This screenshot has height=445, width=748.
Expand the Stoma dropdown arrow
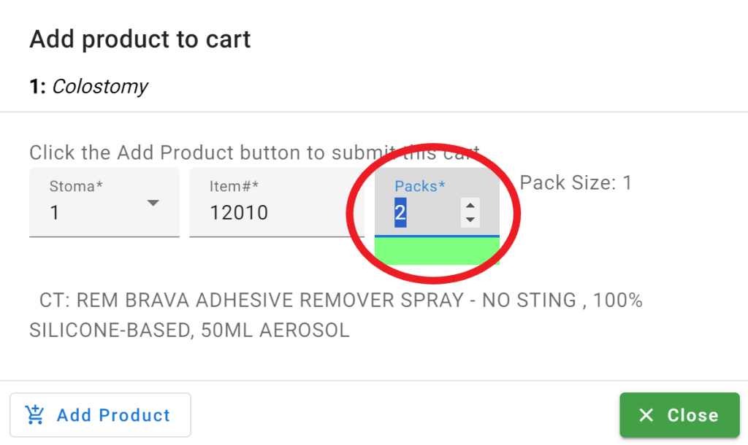coord(153,203)
